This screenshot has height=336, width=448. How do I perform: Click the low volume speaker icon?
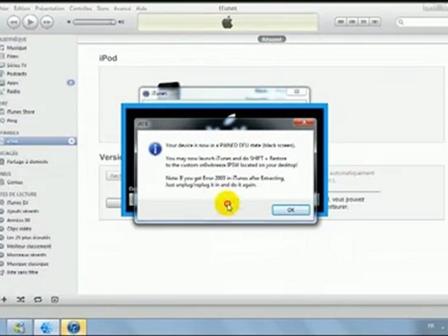click(x=69, y=22)
